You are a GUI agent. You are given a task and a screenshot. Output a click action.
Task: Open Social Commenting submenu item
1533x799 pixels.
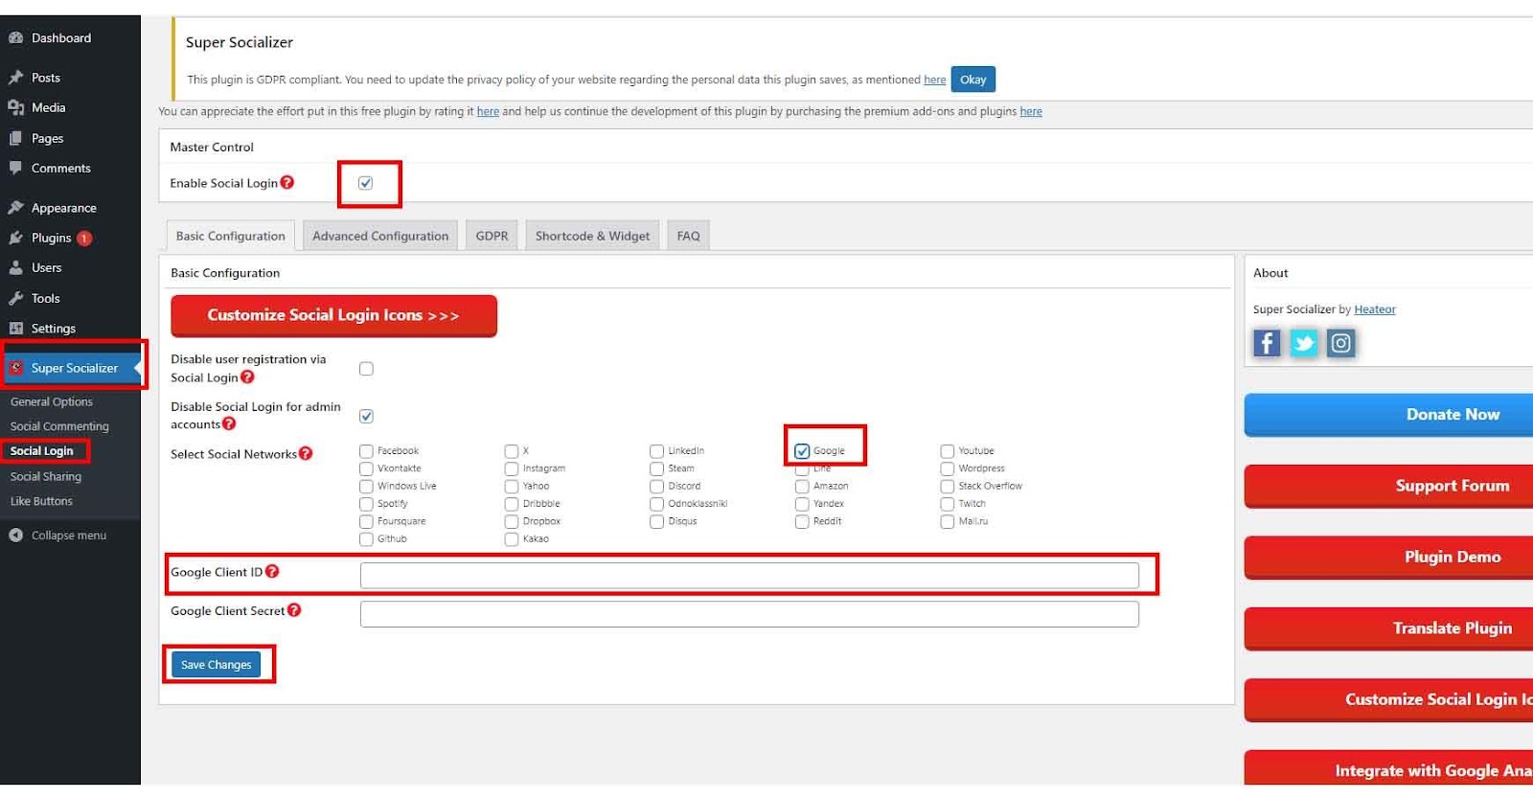pyautogui.click(x=59, y=426)
